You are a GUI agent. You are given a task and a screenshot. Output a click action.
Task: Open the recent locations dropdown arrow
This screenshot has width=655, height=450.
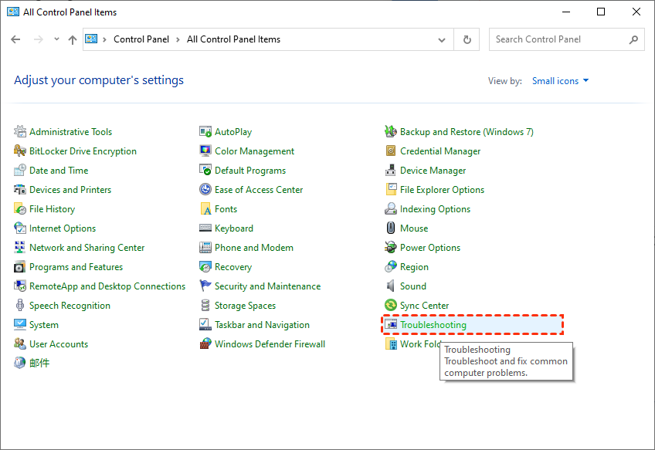click(x=55, y=39)
